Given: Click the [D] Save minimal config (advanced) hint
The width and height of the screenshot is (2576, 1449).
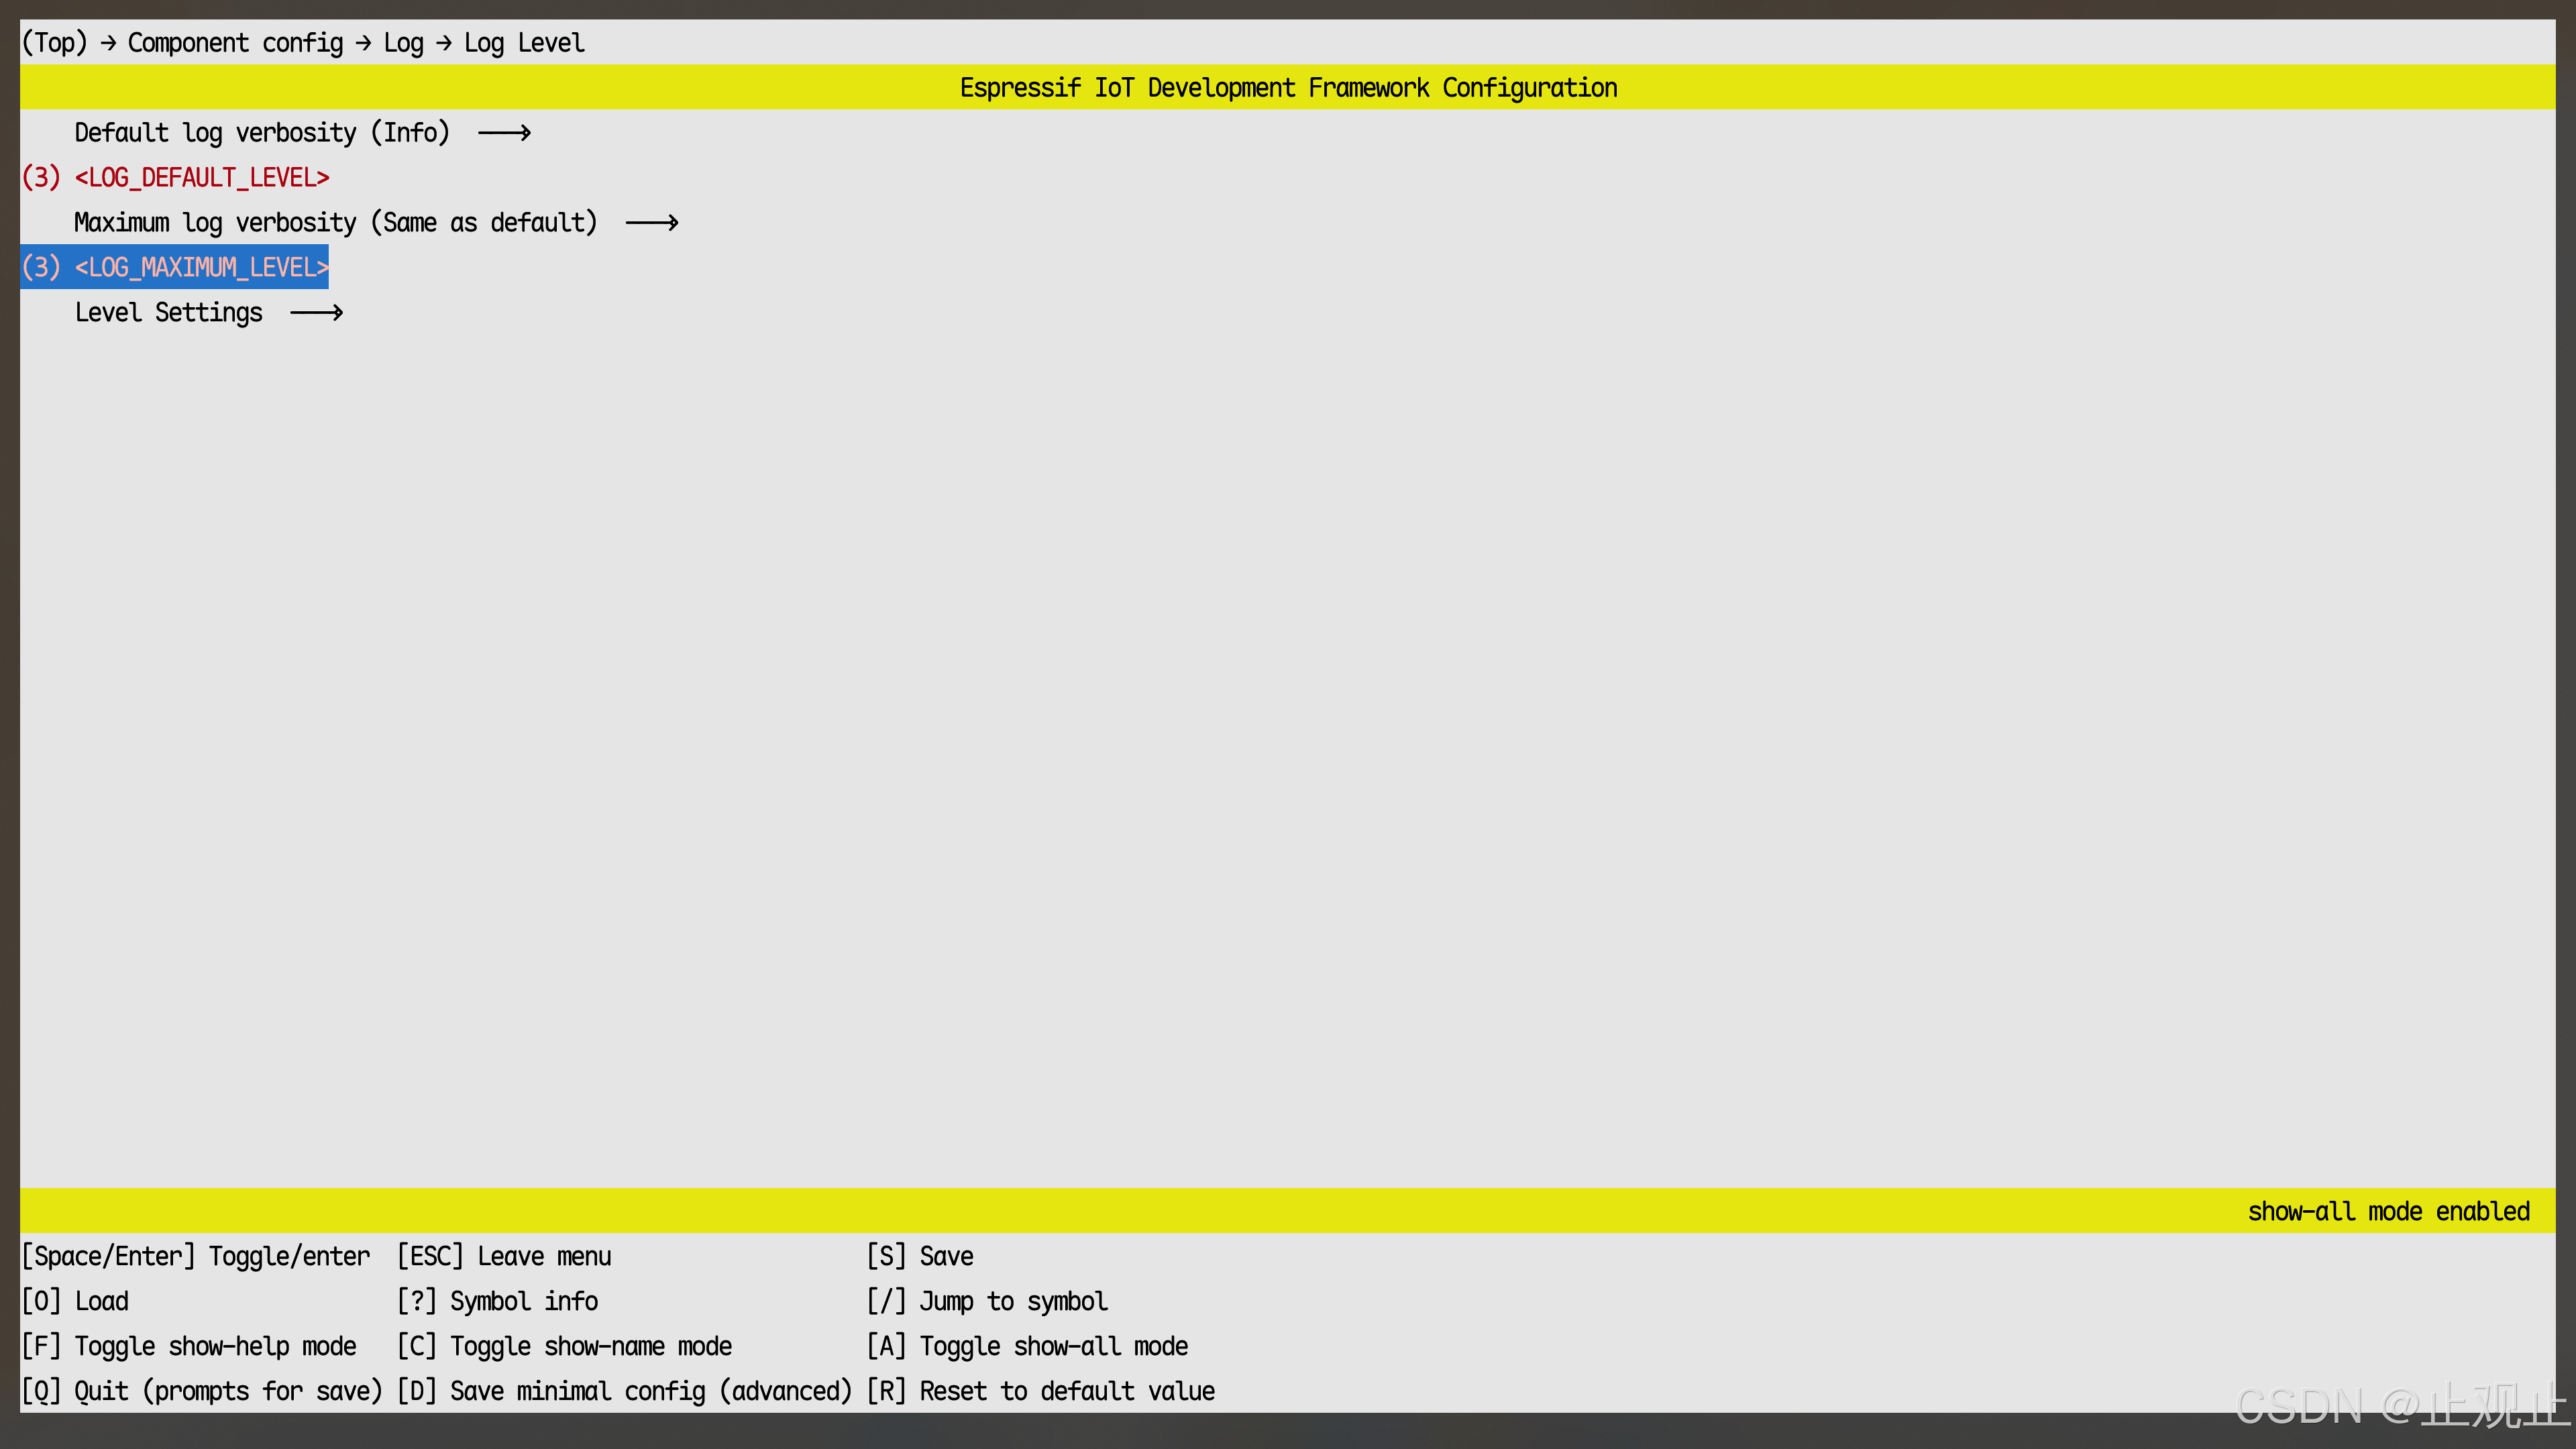Looking at the screenshot, I should [x=624, y=1392].
